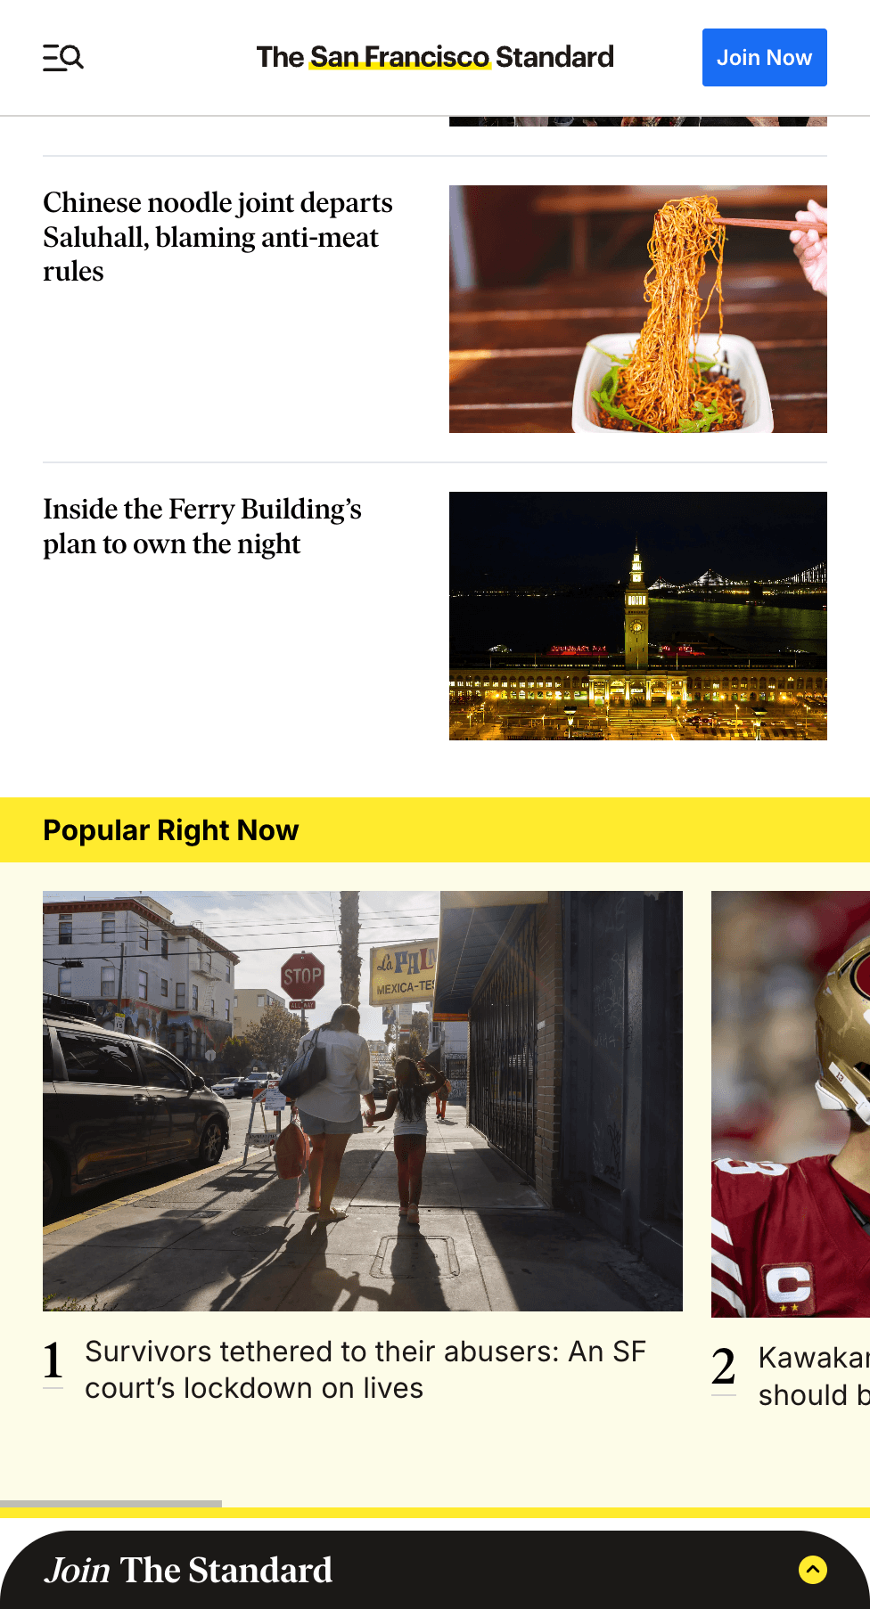Open the Ferry Building night photo
The image size is (870, 1609).
(x=638, y=616)
